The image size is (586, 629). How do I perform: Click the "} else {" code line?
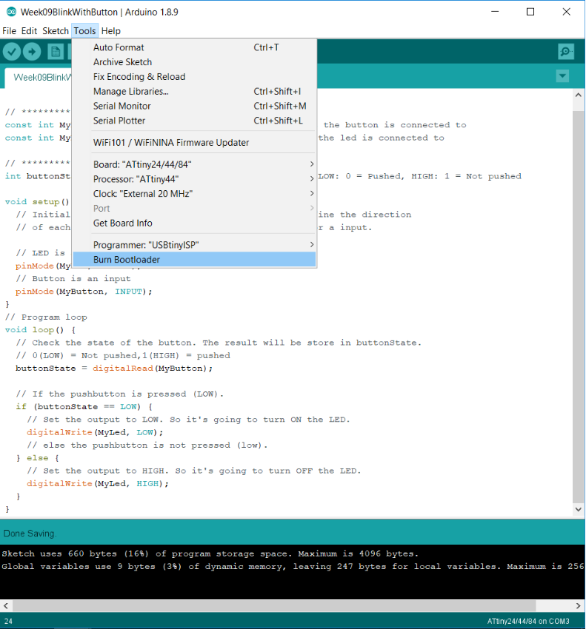click(38, 458)
